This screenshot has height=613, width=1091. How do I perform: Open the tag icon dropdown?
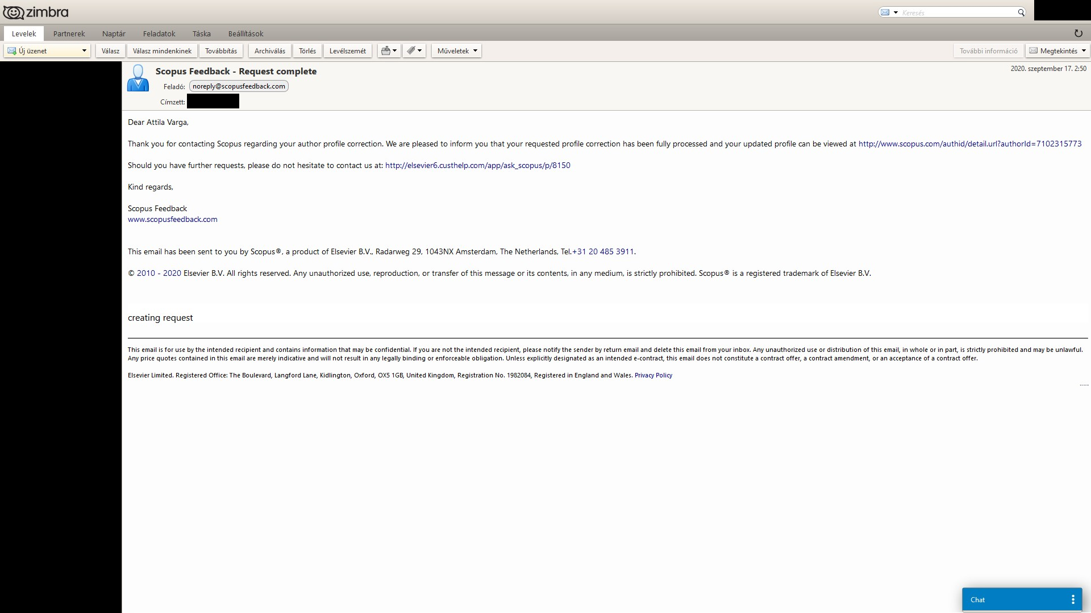[x=414, y=51]
